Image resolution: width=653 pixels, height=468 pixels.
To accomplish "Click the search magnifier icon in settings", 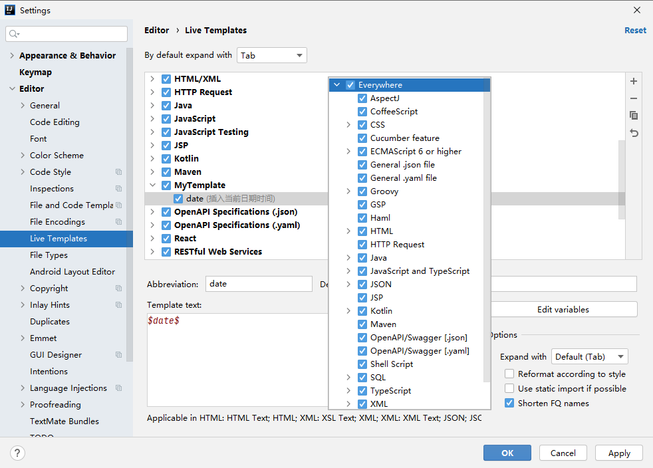I will pos(15,34).
